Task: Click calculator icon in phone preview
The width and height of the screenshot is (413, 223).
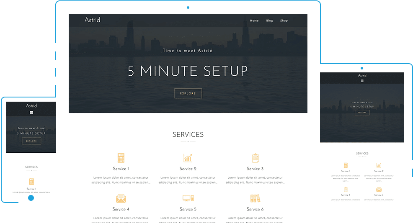Action: 31,182
